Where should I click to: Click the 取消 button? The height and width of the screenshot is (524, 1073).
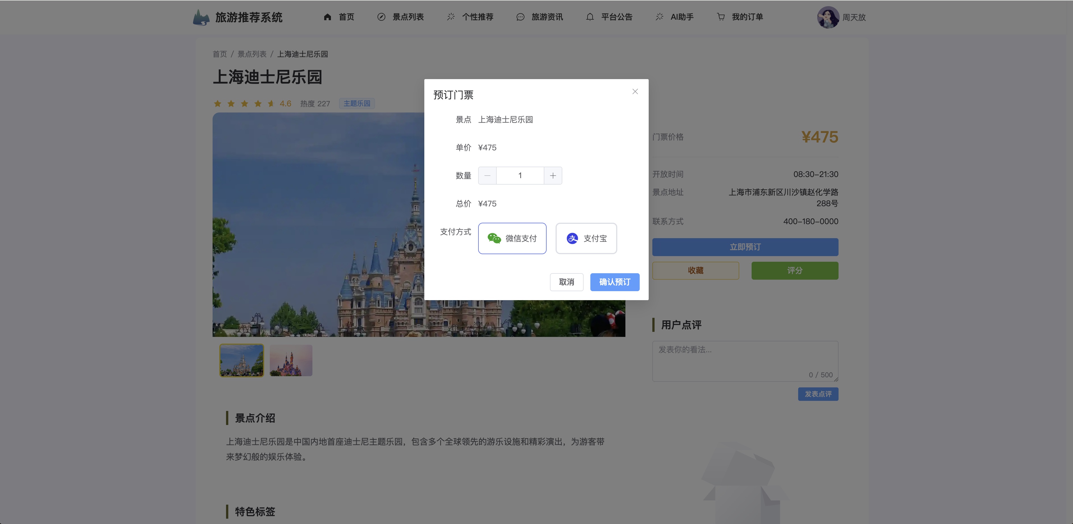pos(567,282)
